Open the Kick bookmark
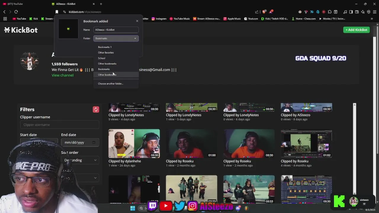Screen dimensions: 379x213 pos(33,19)
